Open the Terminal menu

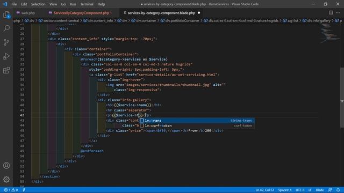pos(87,4)
